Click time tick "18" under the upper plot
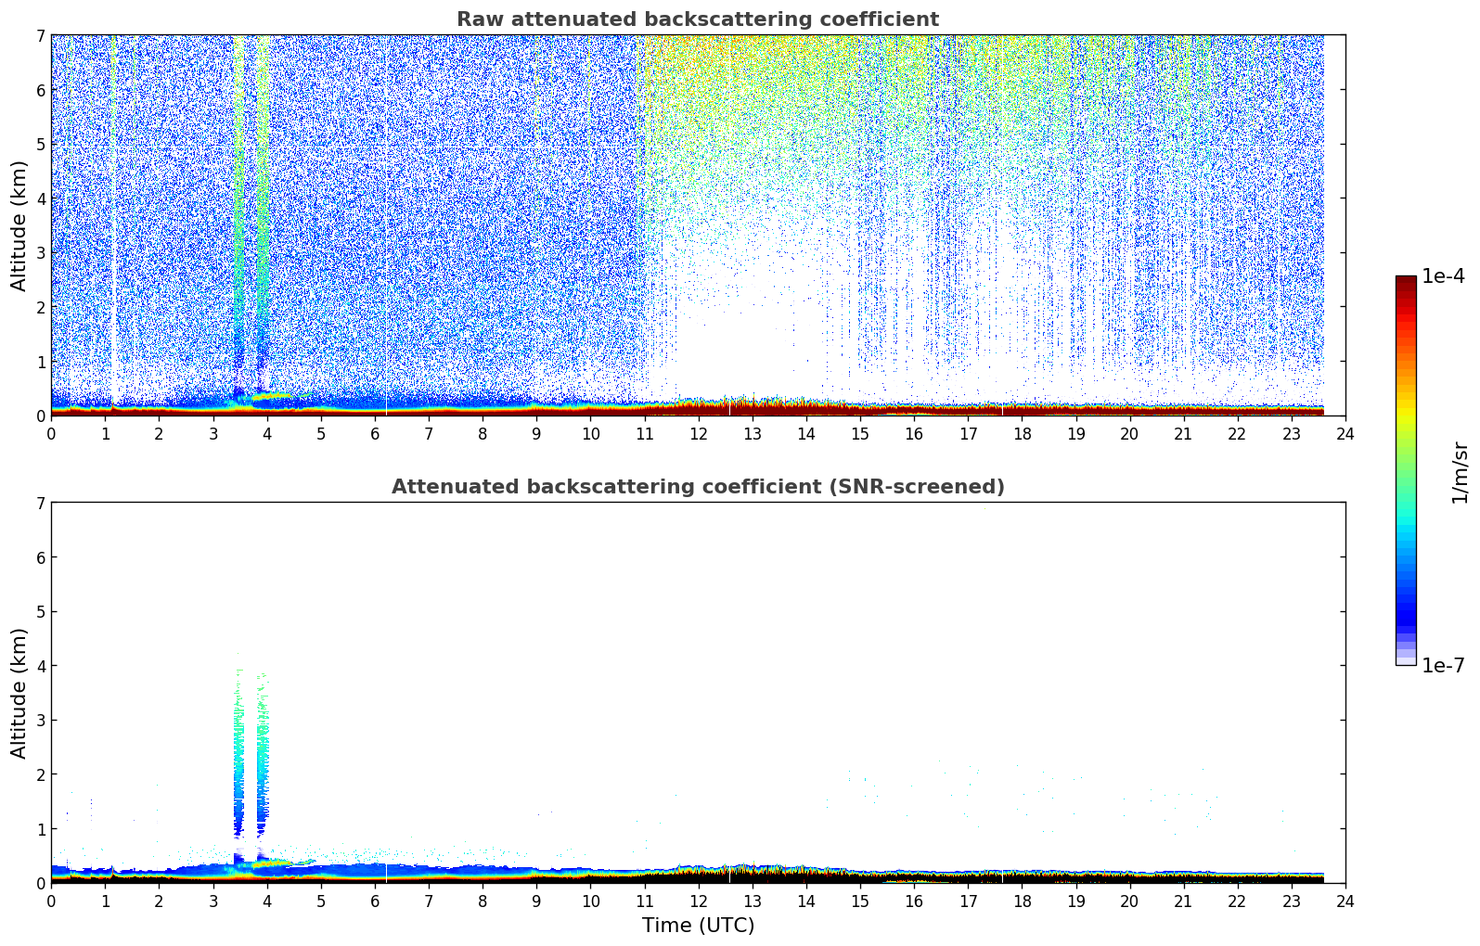Screen dimensions: 1480x946 (1022, 433)
